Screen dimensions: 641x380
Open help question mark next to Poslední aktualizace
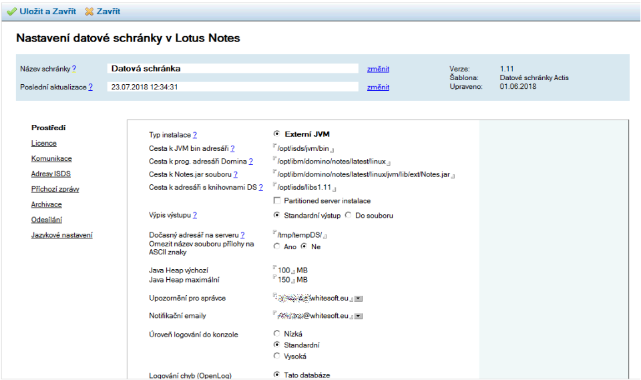click(x=90, y=87)
